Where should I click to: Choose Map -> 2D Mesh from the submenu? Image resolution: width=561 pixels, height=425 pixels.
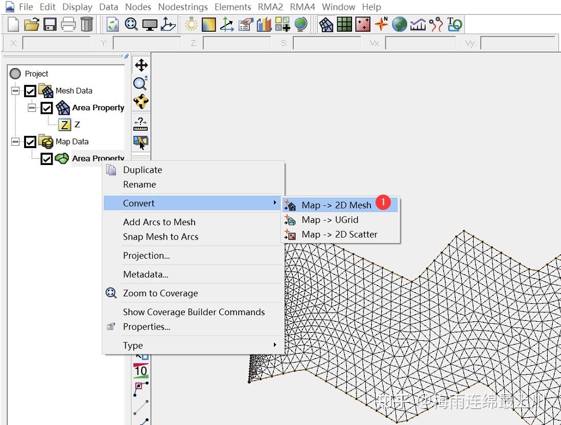(x=337, y=205)
